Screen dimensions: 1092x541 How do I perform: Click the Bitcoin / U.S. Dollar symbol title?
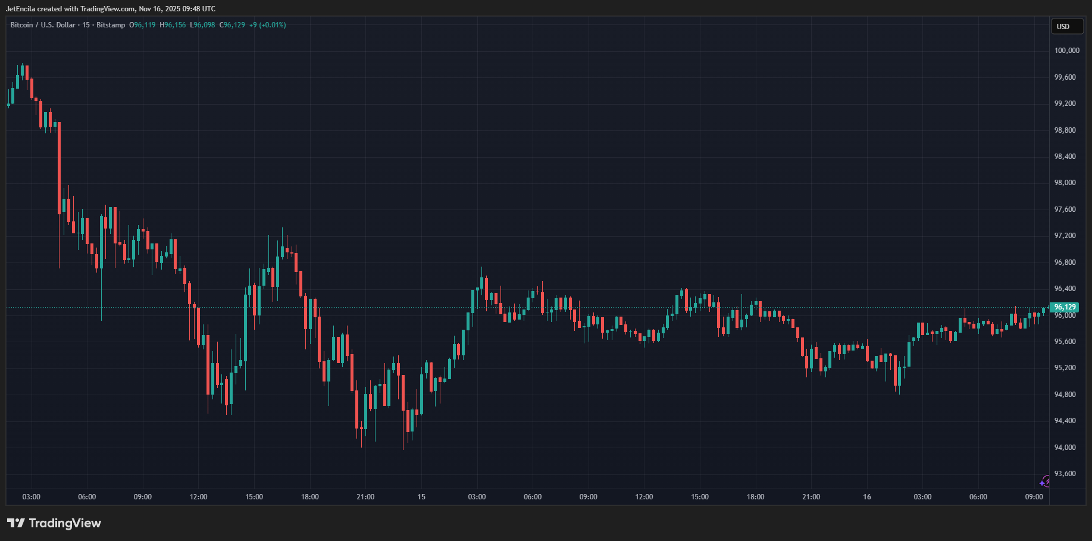click(43, 25)
